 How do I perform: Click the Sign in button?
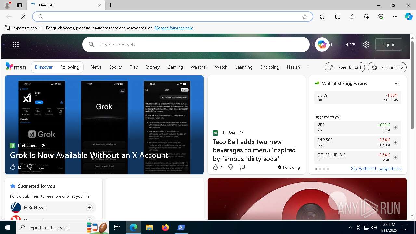tap(389, 45)
